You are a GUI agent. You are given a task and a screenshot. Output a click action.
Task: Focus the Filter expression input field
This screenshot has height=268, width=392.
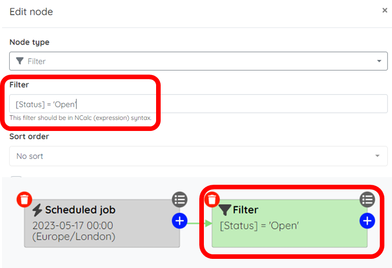click(x=198, y=104)
